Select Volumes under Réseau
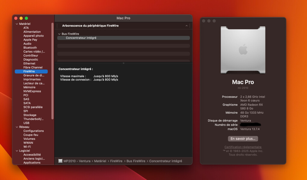The image size is (307, 180). 29,139
